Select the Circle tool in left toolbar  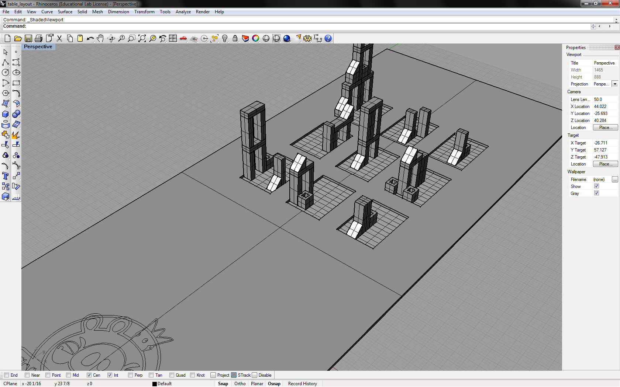coord(6,73)
